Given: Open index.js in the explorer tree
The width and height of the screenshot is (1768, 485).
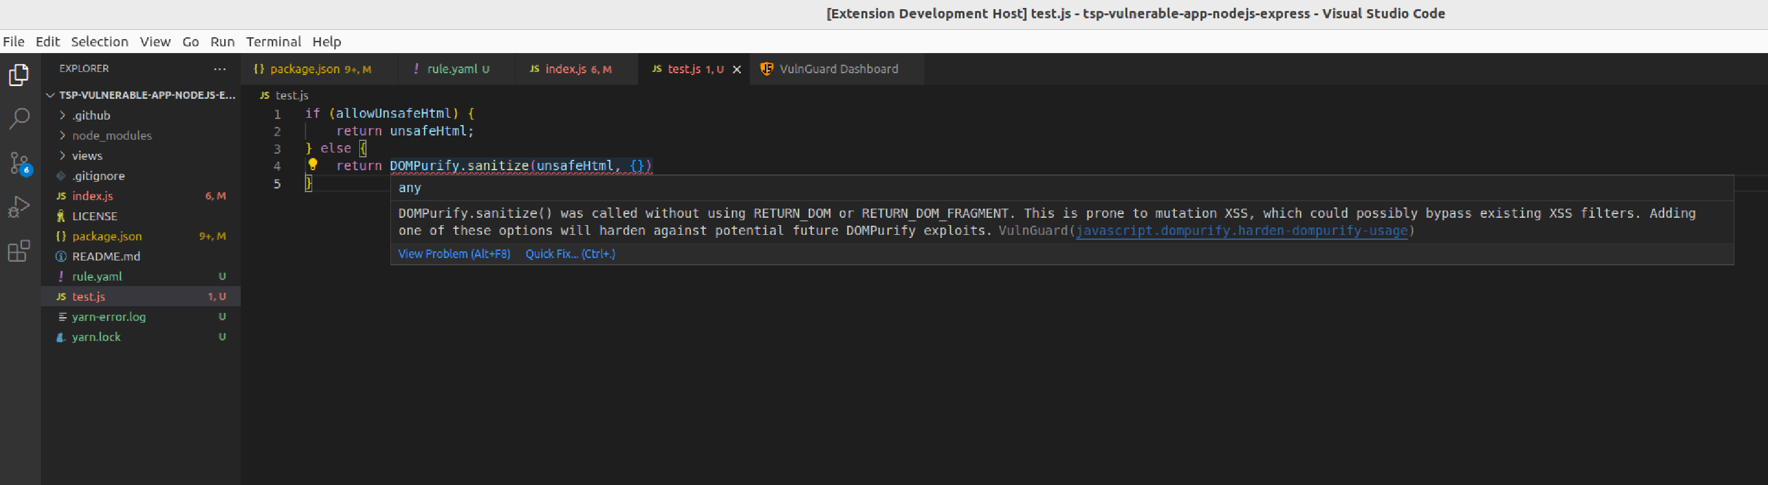Looking at the screenshot, I should [x=141, y=196].
